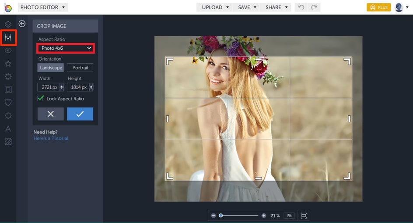
Task: Click the zoom out minus icon
Action: pos(213,216)
